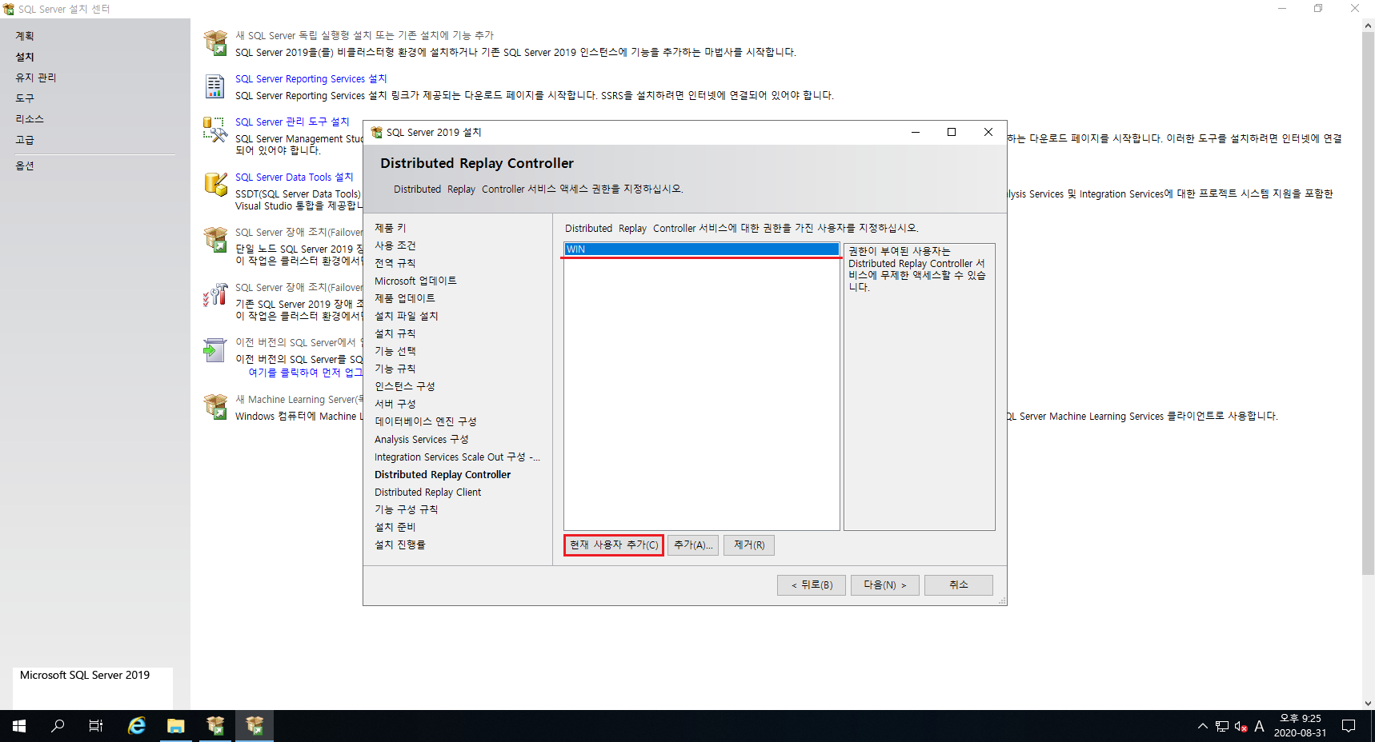This screenshot has width=1375, height=742.
Task: Open Task View on the taskbar
Action: coord(96,726)
